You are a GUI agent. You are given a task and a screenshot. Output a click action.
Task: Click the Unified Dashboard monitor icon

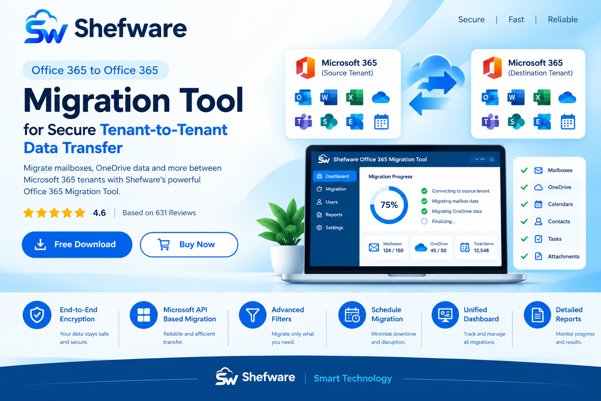[x=445, y=315]
